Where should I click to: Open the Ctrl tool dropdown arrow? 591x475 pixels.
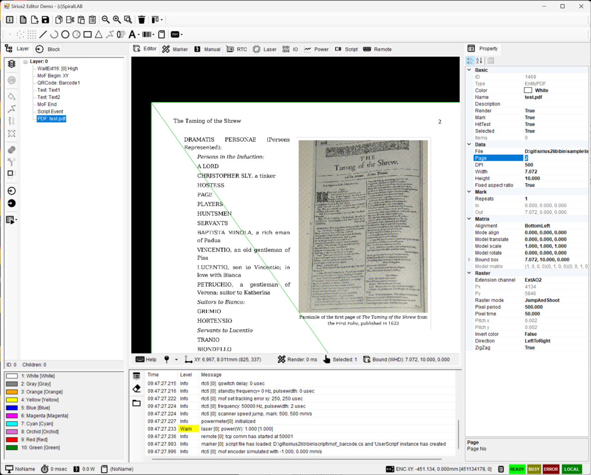click(x=181, y=34)
